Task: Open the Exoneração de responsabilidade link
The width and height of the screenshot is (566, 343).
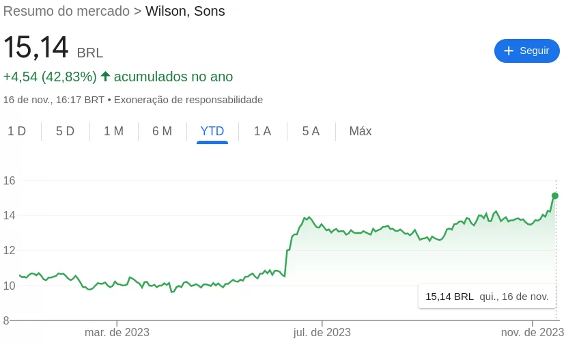Action: (x=188, y=100)
